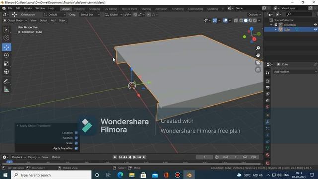The height and width of the screenshot is (179, 318).
Task: Click the auto keying record button
Action: click(115, 157)
